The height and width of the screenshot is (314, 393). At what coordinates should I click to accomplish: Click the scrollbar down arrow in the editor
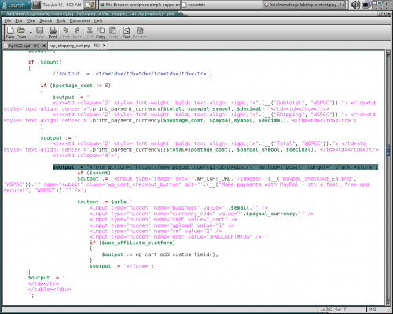pos(388,303)
